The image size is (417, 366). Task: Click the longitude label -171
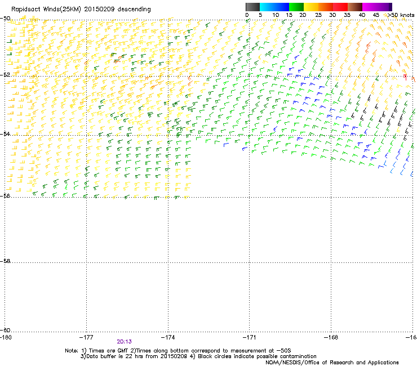[249, 337]
